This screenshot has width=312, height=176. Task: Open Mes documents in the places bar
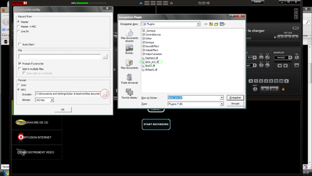tap(129, 64)
